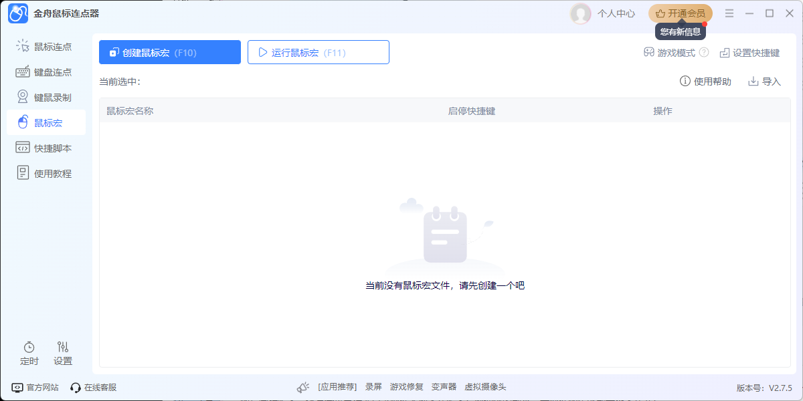The image size is (803, 401).
Task: Switch to 键鼠录制 recording tool
Action: click(46, 96)
